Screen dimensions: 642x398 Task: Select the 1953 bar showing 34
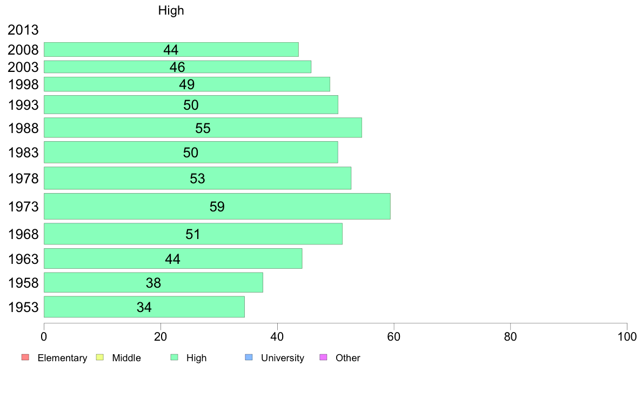coord(144,307)
